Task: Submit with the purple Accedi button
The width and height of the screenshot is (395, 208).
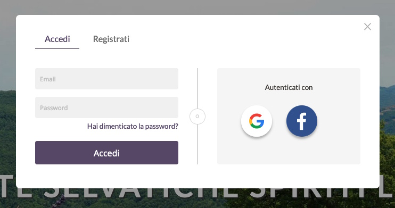Action: (x=107, y=153)
